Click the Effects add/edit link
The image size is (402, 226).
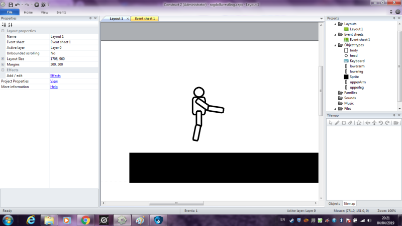coord(55,76)
